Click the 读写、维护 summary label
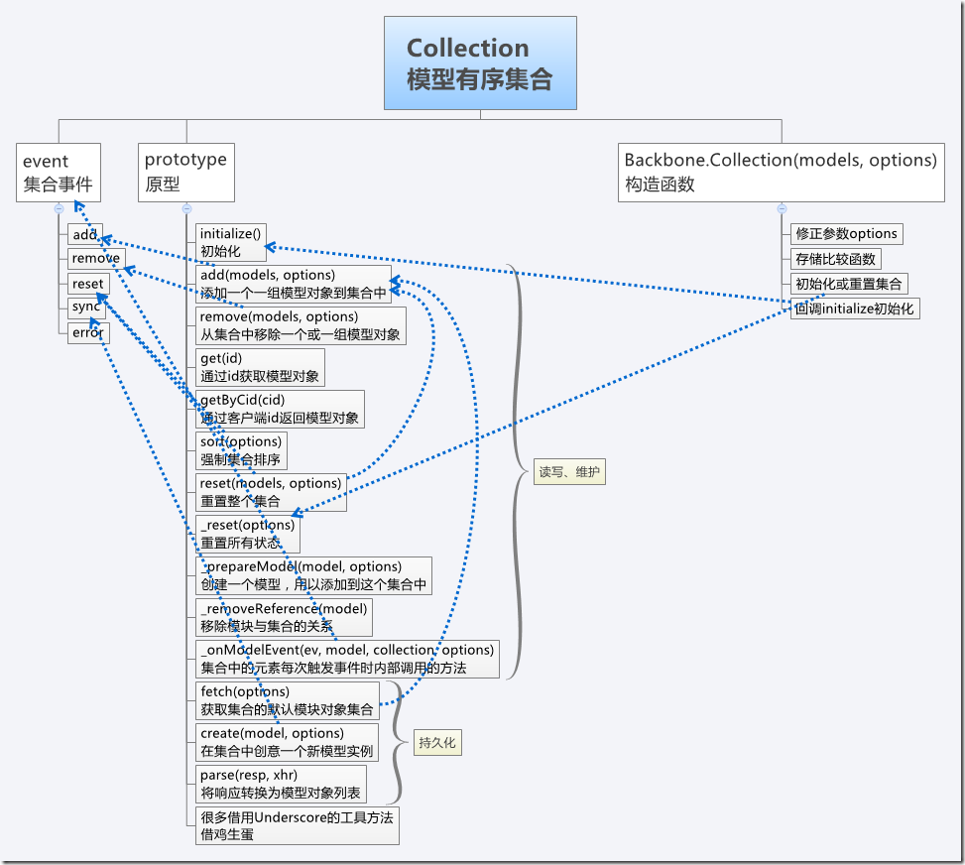Viewport: 965px width, 865px height. pos(569,472)
